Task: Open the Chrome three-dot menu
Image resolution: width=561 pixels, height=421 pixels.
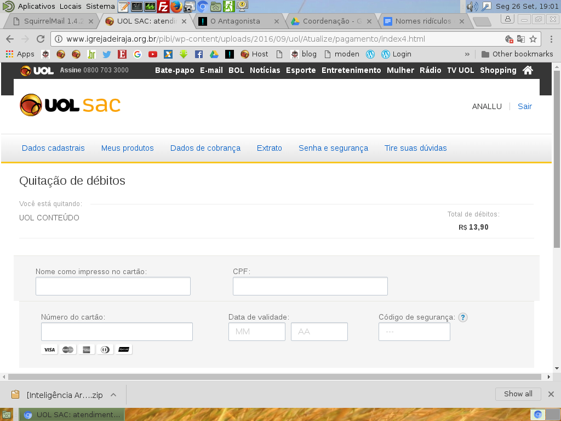Action: [551, 39]
